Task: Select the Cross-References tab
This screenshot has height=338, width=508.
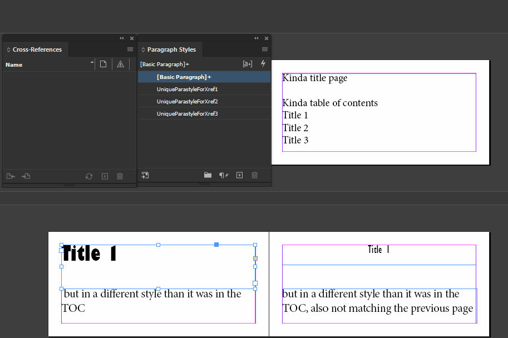Action: [x=37, y=49]
